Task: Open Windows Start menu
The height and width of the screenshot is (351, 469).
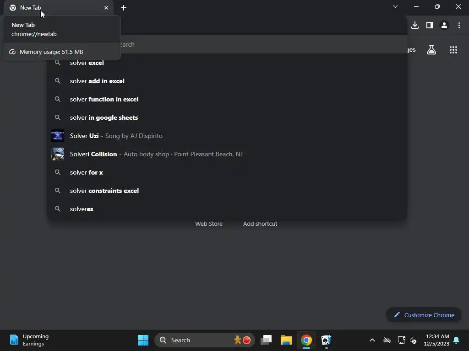Action: (x=143, y=340)
